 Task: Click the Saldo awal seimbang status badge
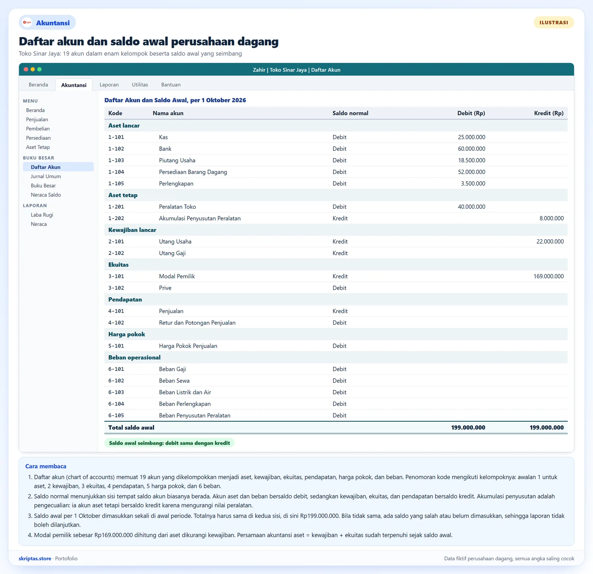[169, 443]
